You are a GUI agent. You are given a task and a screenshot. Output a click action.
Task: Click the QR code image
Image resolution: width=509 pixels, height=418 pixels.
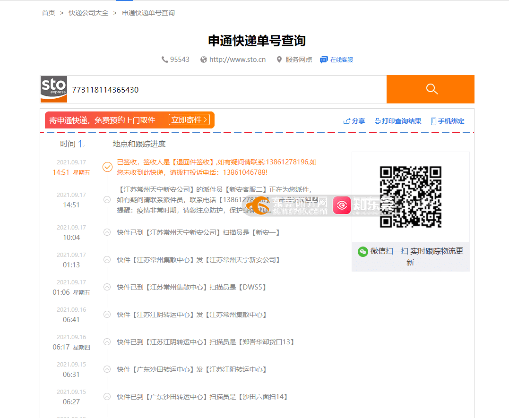tap(411, 196)
